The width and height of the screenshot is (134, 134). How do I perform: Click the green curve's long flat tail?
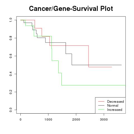tap(94, 85)
